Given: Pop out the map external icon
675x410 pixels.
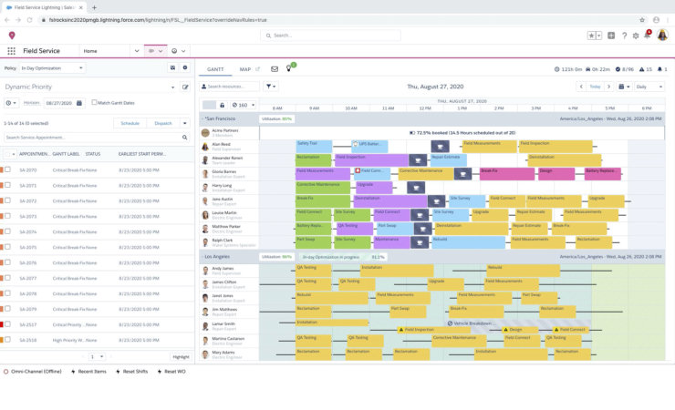Looking at the screenshot, I should point(257,69).
